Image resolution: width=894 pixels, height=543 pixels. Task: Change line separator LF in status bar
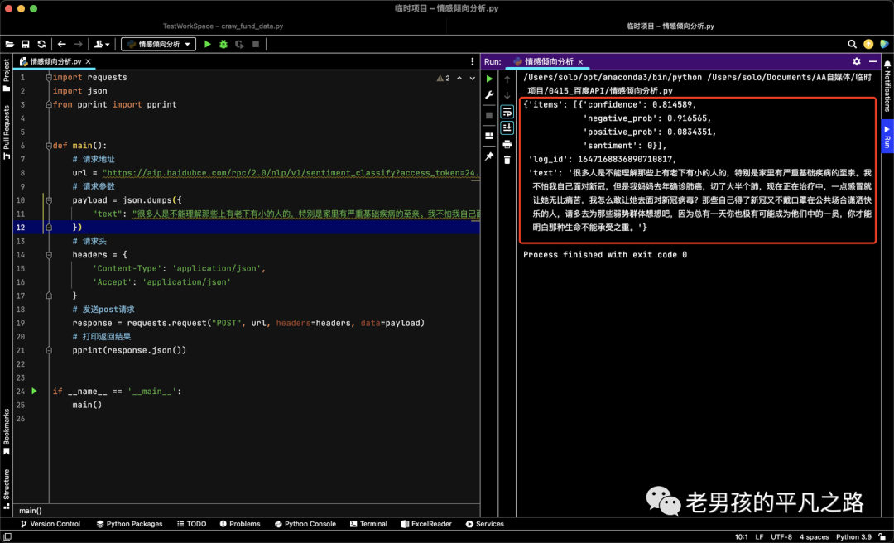759,536
